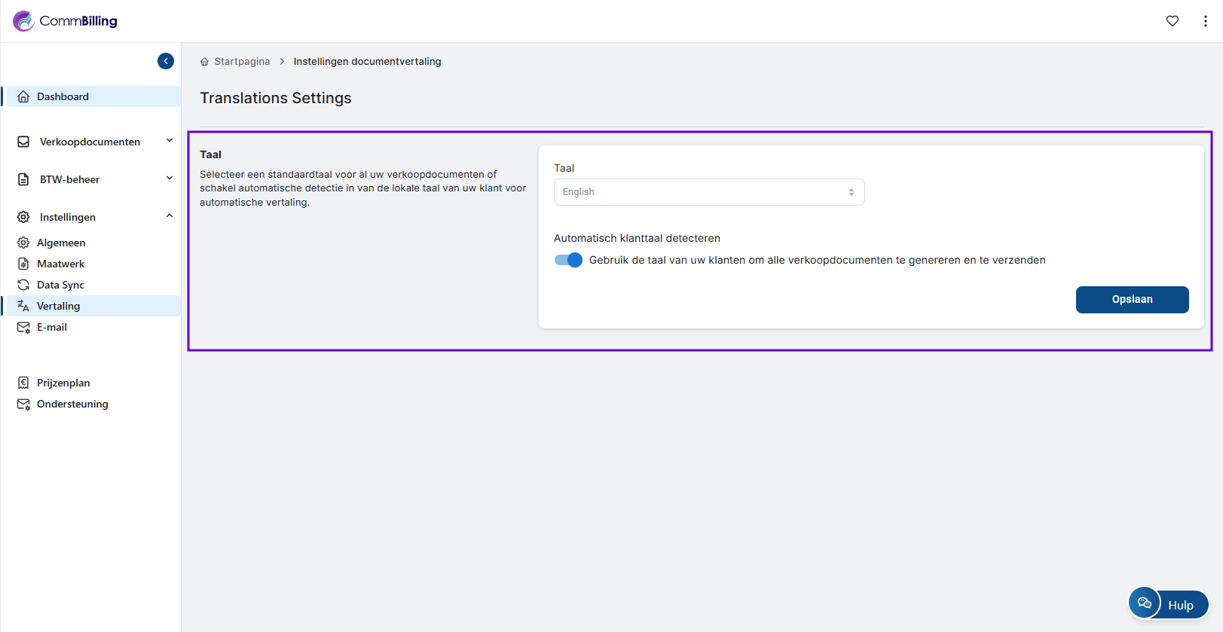
Task: Follow the Startpagina breadcrumb link
Action: coord(242,62)
